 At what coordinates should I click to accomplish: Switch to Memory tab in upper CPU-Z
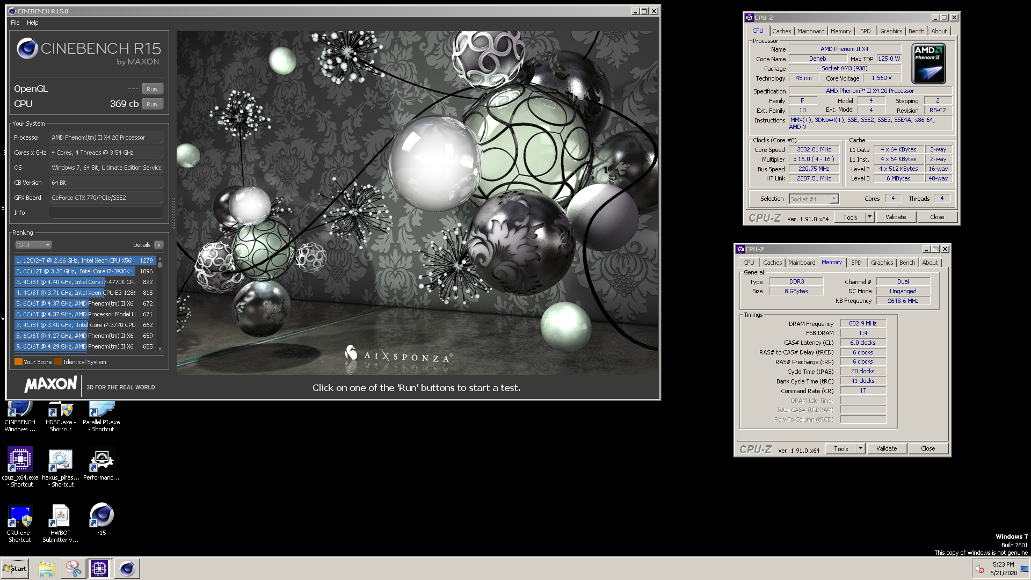click(x=841, y=31)
